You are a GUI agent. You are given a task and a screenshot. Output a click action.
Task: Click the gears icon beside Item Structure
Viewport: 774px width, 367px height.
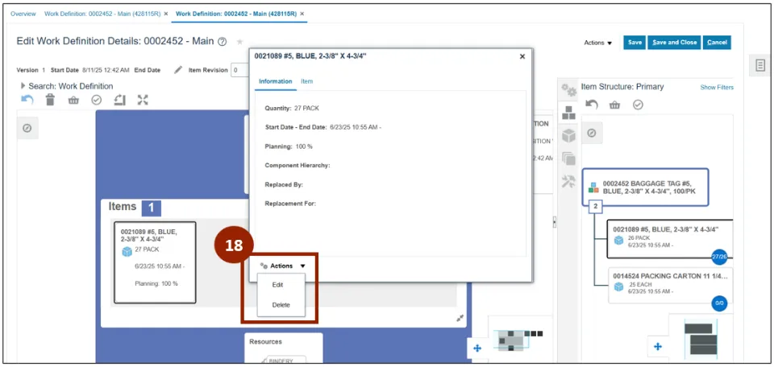coord(568,89)
